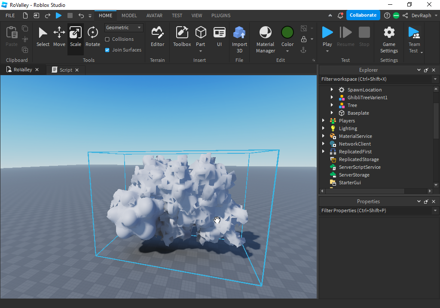Select the Select tool
440x308 pixels.
point(43,37)
